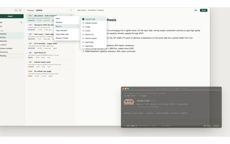Image resolution: width=230 pixels, height=144 pixels.
Task: Click the MD badge on Peer comp row
Action: click(30, 34)
